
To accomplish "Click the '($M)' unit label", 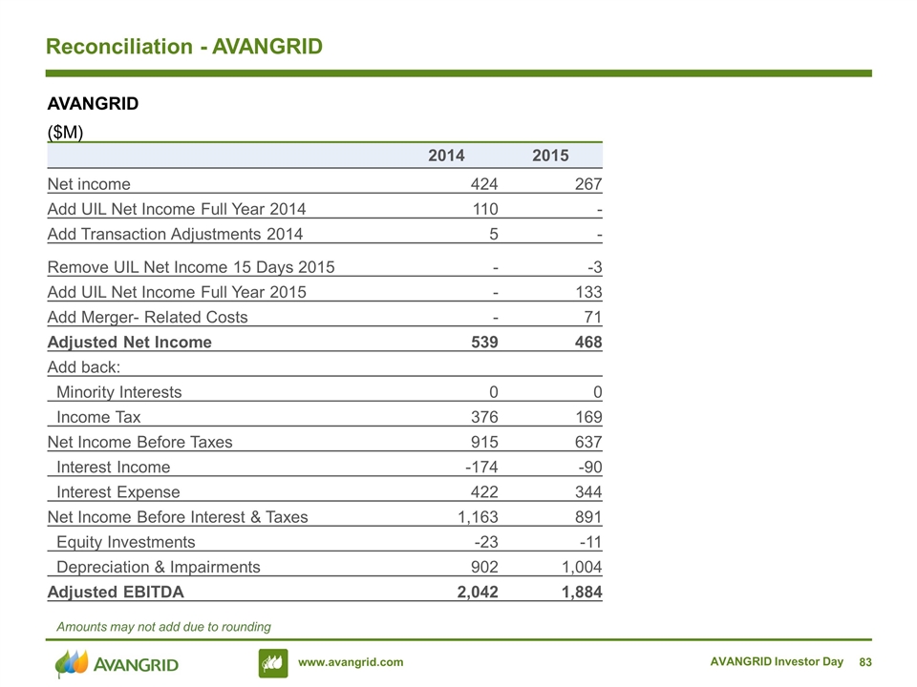I will tap(66, 132).
